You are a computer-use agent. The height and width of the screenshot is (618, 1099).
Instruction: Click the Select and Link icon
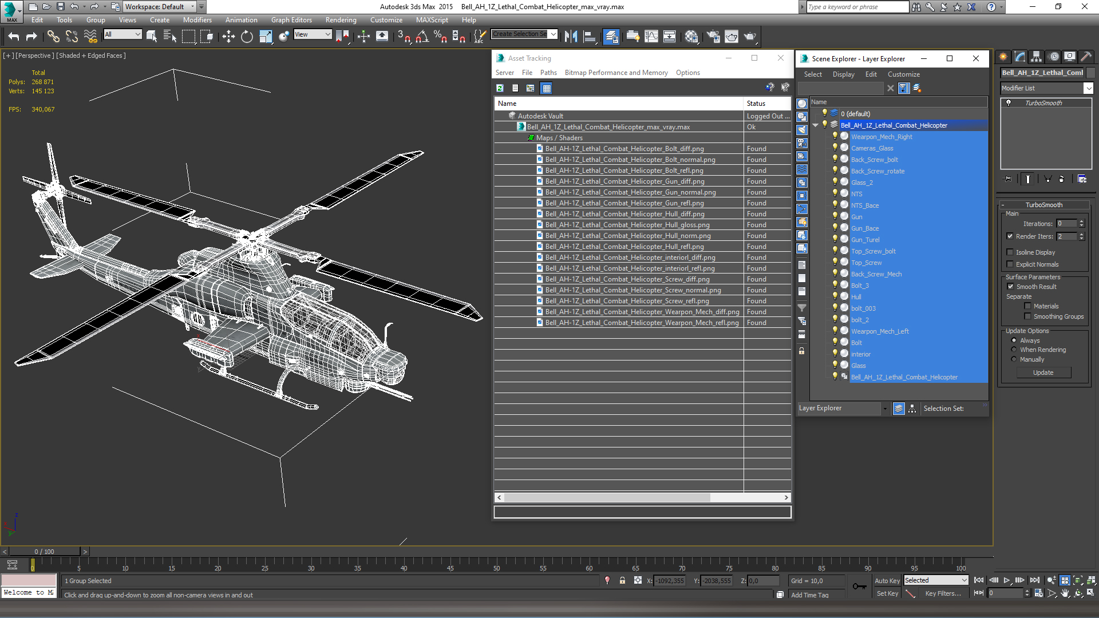coord(53,37)
